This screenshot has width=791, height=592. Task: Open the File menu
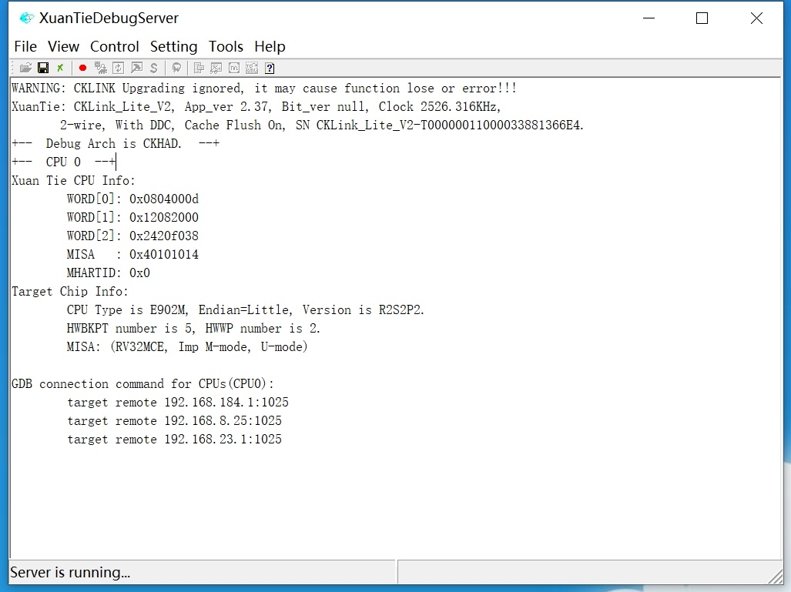click(x=25, y=46)
